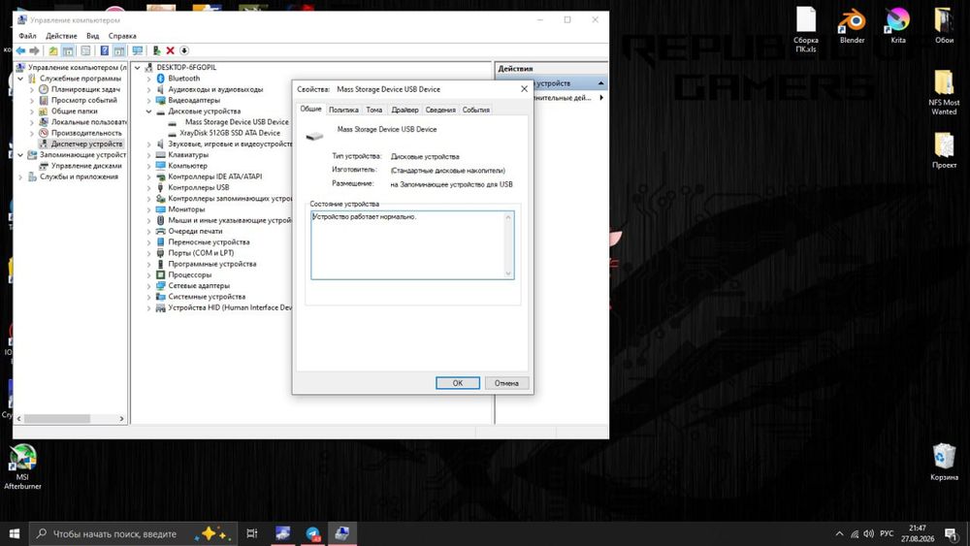The width and height of the screenshot is (970, 546).
Task: Show hidden tray icons chevron
Action: coord(839,533)
